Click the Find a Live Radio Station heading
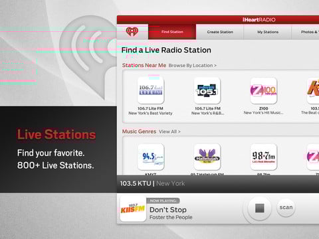319x239 pixels. pyautogui.click(x=166, y=50)
